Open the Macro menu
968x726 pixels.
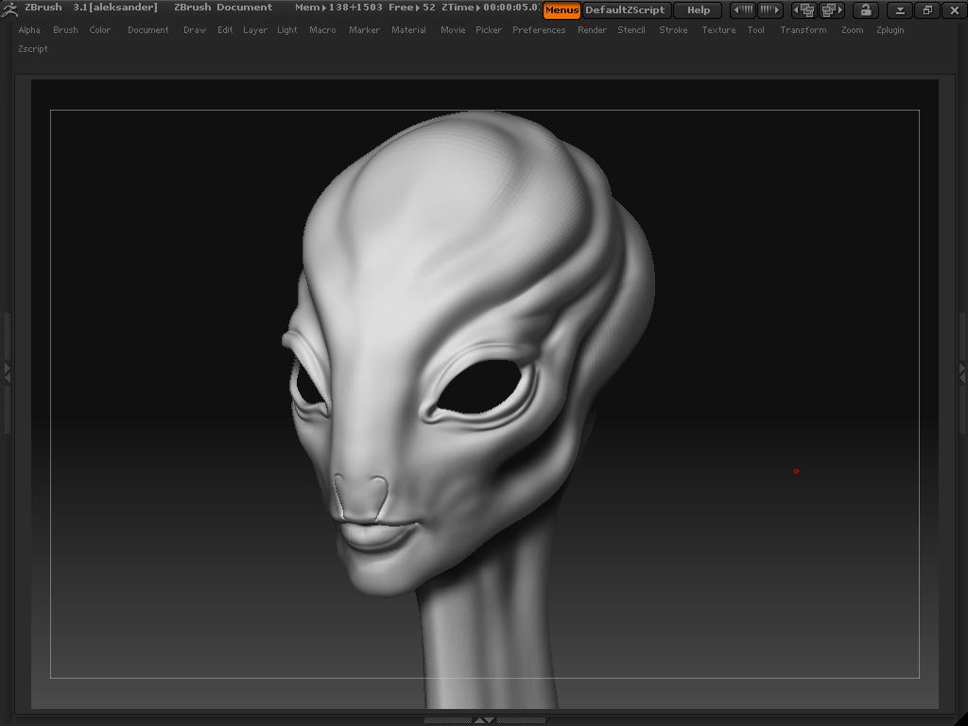323,29
